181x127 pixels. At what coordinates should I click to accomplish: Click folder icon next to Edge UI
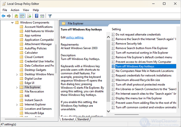point(21,83)
